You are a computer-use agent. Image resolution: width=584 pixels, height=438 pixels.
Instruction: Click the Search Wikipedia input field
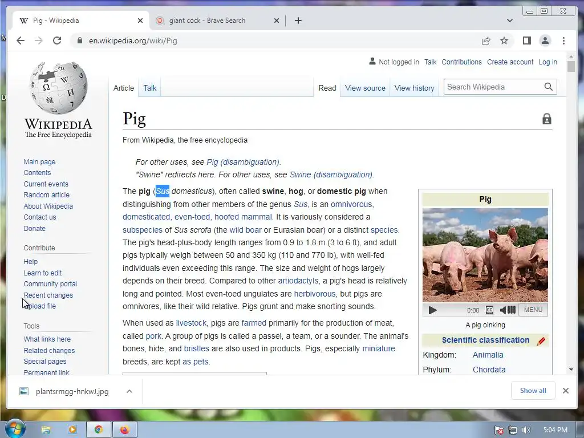pyautogui.click(x=493, y=87)
